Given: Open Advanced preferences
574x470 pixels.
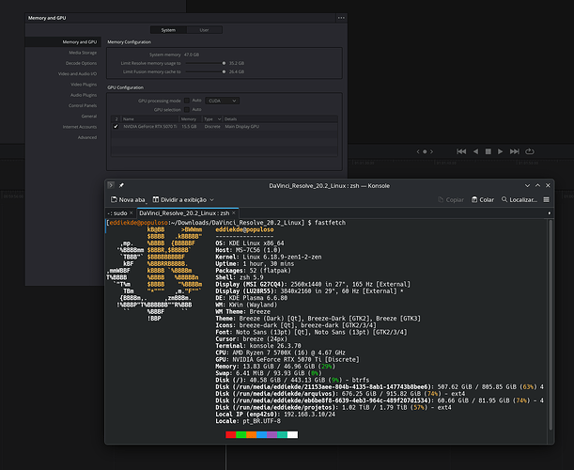Looking at the screenshot, I should tap(87, 138).
